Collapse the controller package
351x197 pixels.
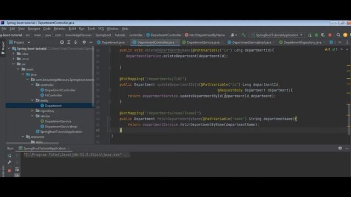32,85
